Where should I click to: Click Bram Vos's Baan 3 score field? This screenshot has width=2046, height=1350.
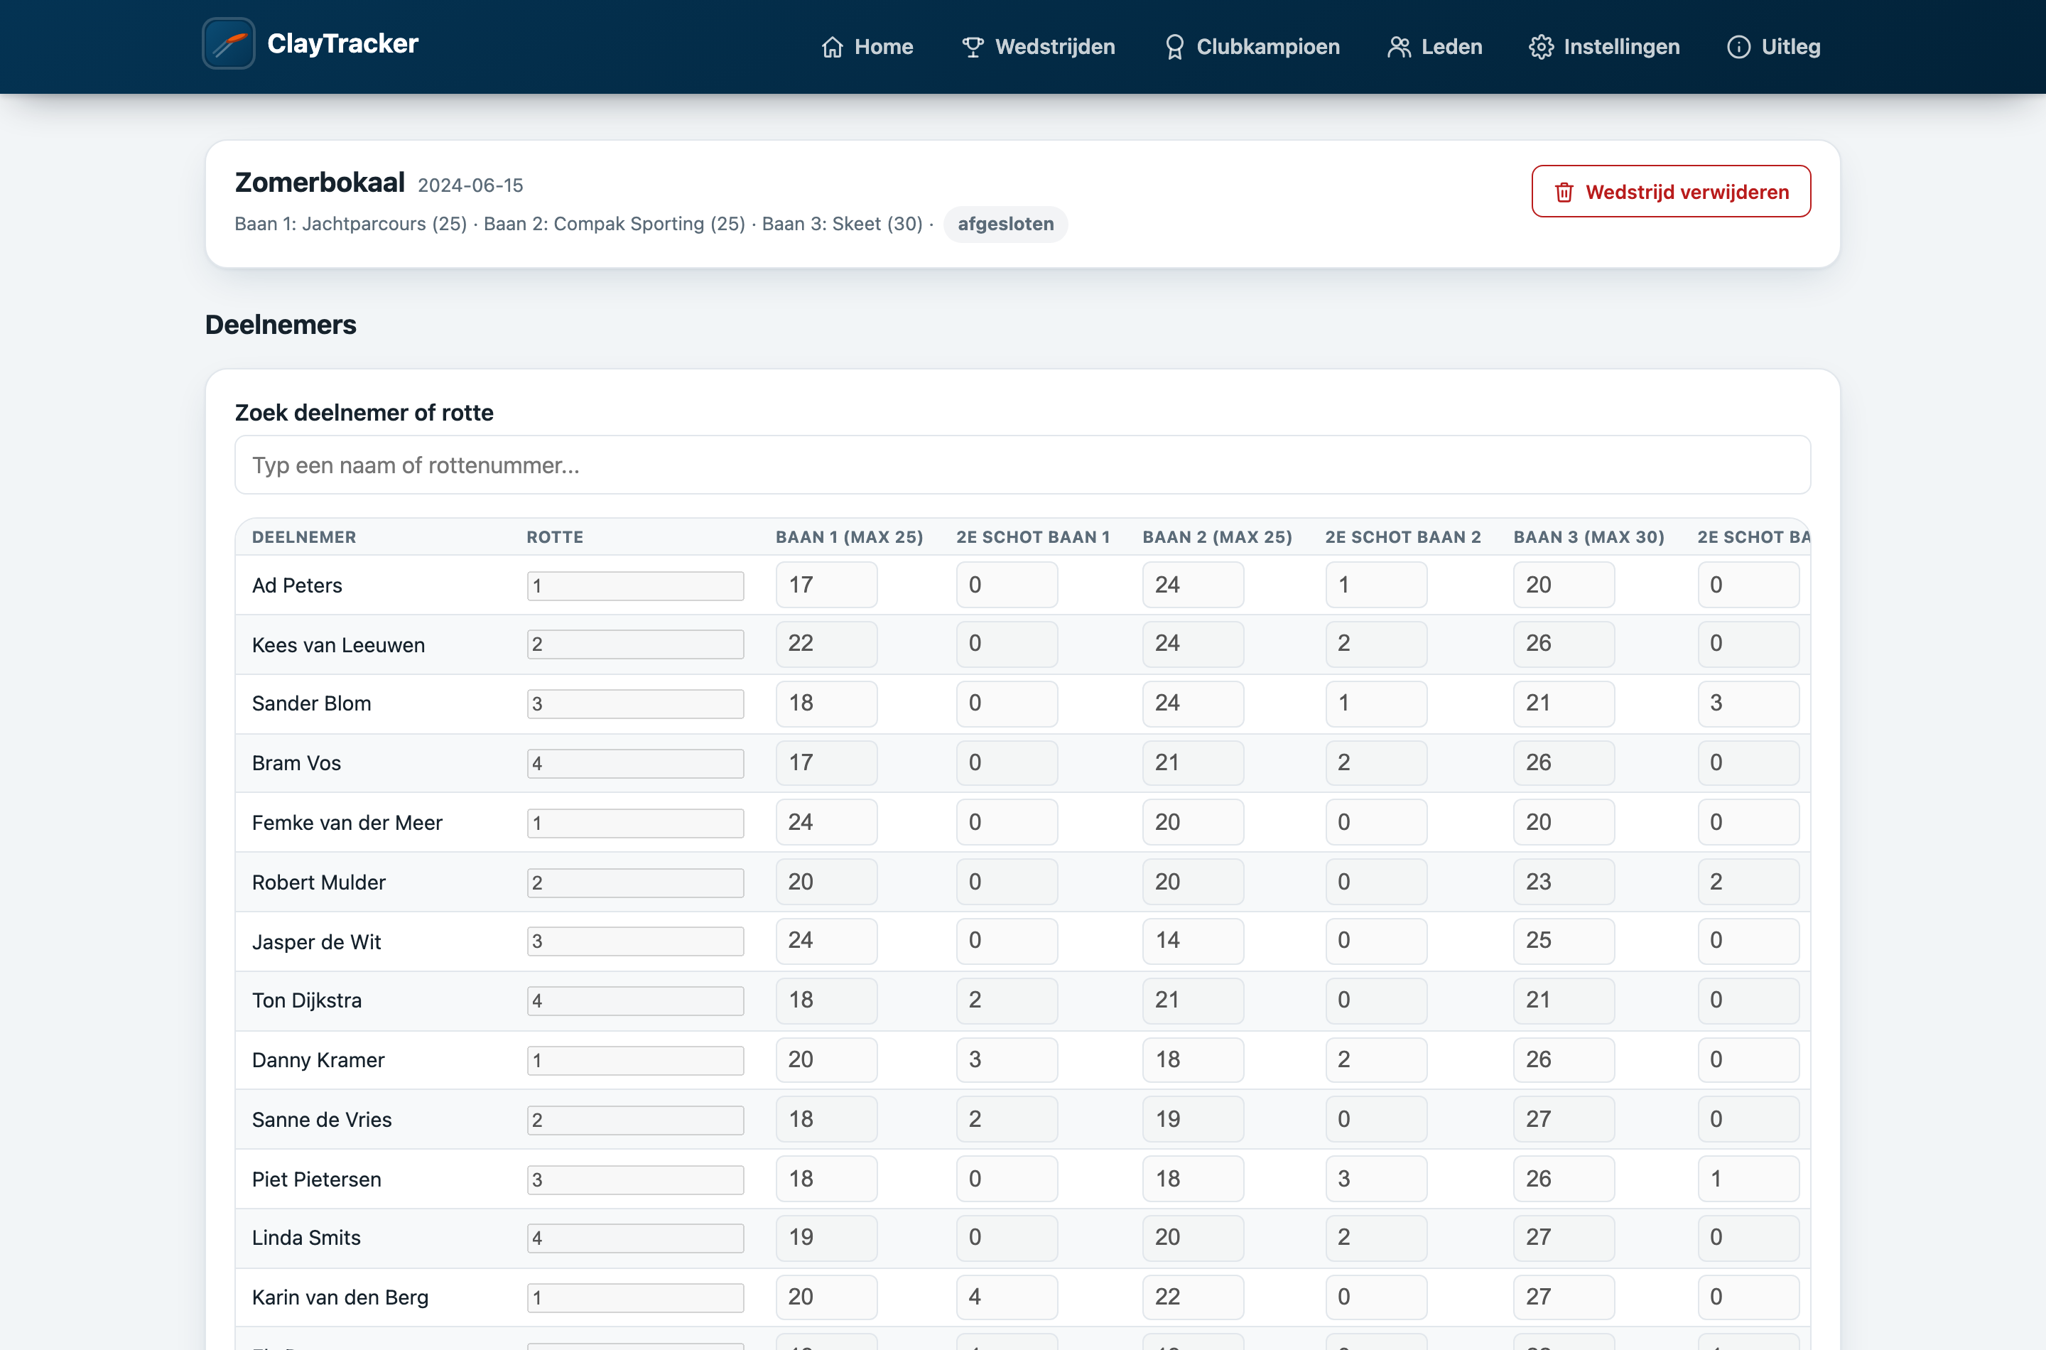click(1564, 763)
